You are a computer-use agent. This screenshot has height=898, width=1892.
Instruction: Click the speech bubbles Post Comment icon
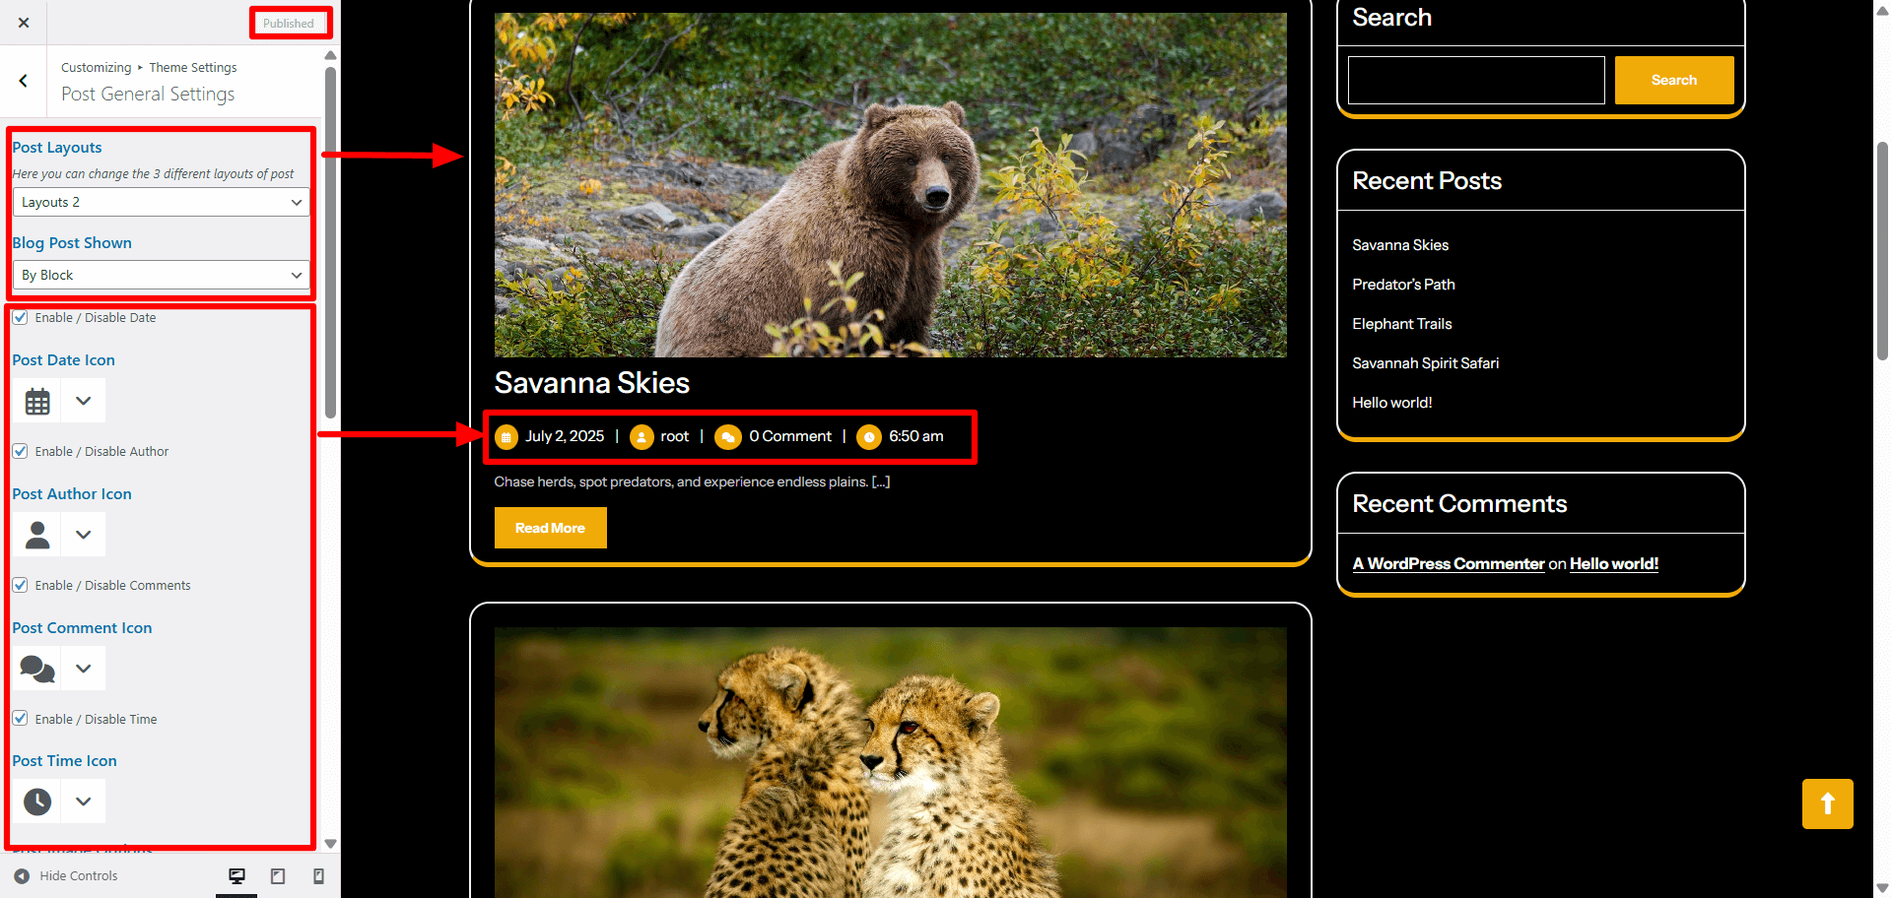click(37, 669)
